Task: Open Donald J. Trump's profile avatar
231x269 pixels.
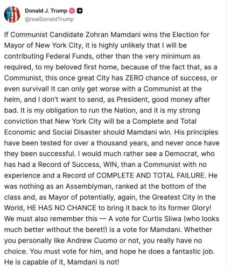Action: tap(12, 15)
